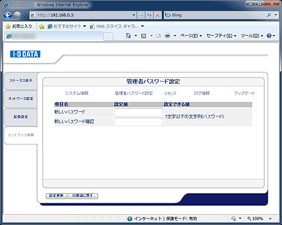
Task: Click the Print icon
Action: (x=167, y=36)
